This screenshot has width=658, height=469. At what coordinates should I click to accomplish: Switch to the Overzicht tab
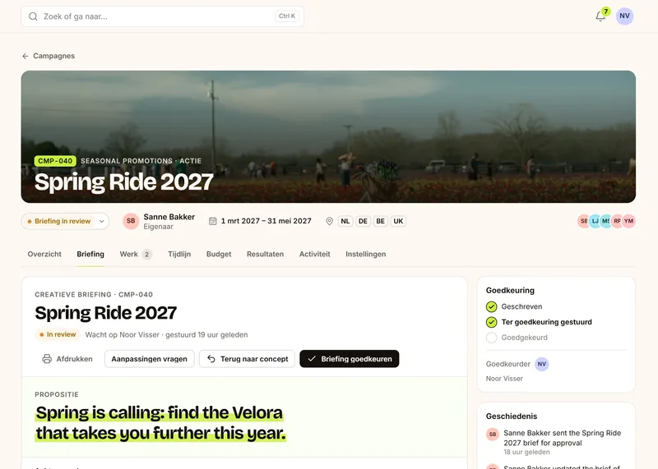tap(44, 254)
